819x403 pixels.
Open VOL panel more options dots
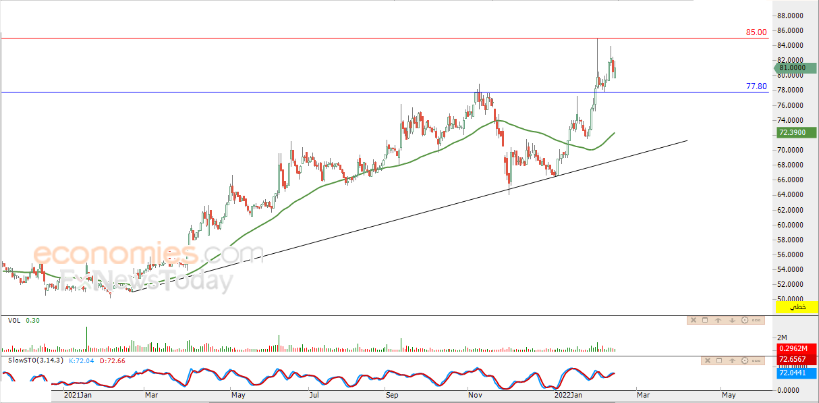pyautogui.click(x=756, y=320)
